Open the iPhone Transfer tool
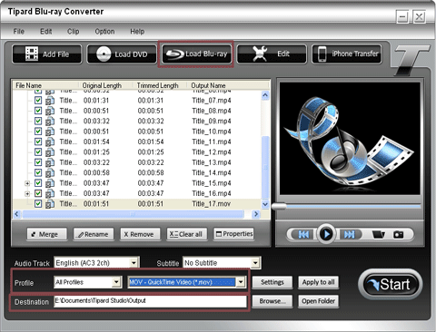The height and width of the screenshot is (332, 436). pyautogui.click(x=347, y=54)
